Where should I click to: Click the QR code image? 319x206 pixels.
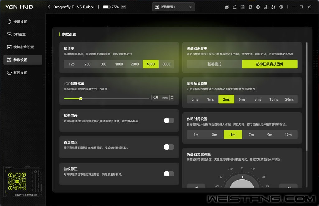click(x=17, y=181)
